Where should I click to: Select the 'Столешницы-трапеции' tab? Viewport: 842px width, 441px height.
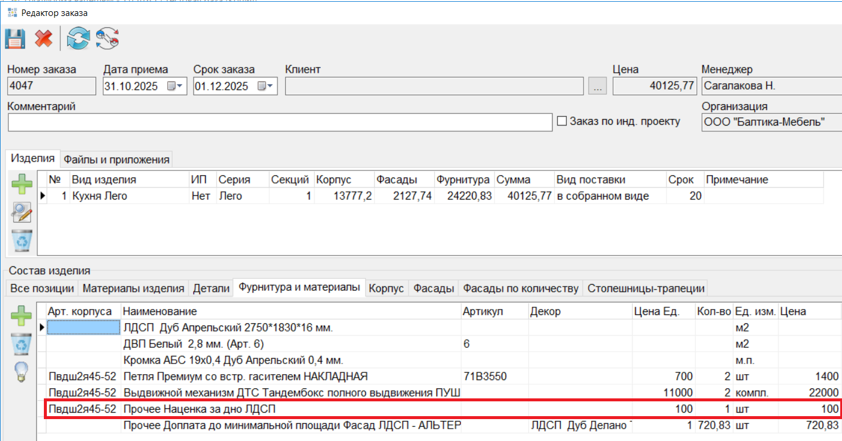pos(645,288)
